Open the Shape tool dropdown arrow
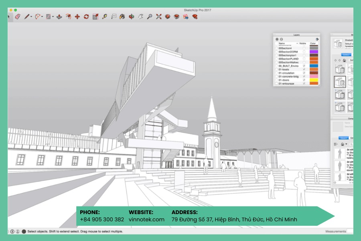 point(53,16)
